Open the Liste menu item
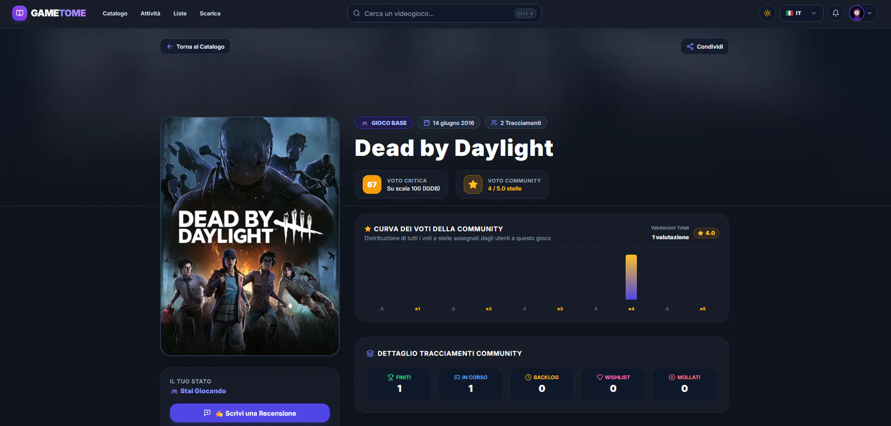The height and width of the screenshot is (426, 891). (x=180, y=14)
